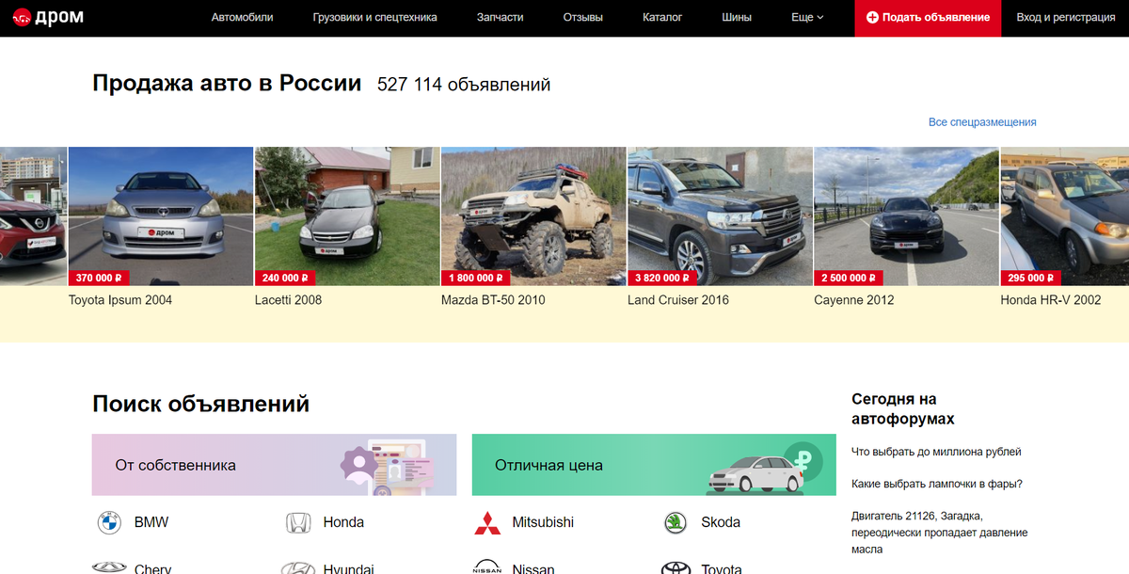Click Подать объявление button
The width and height of the screenshot is (1129, 574).
click(928, 18)
